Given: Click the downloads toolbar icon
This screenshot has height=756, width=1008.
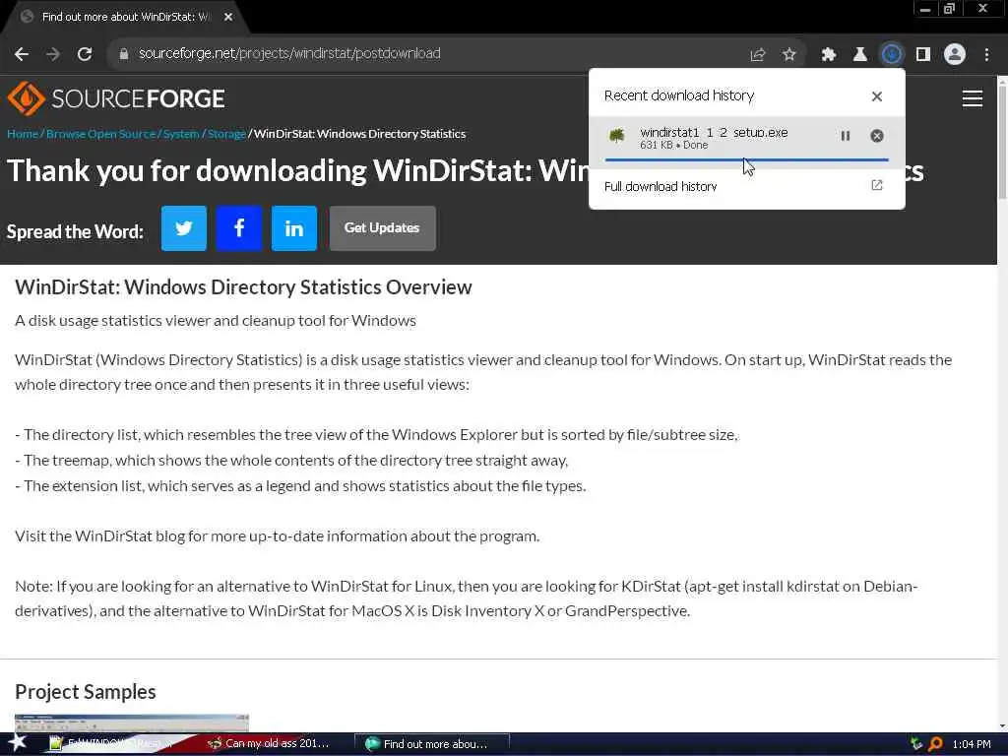Looking at the screenshot, I should click(892, 55).
